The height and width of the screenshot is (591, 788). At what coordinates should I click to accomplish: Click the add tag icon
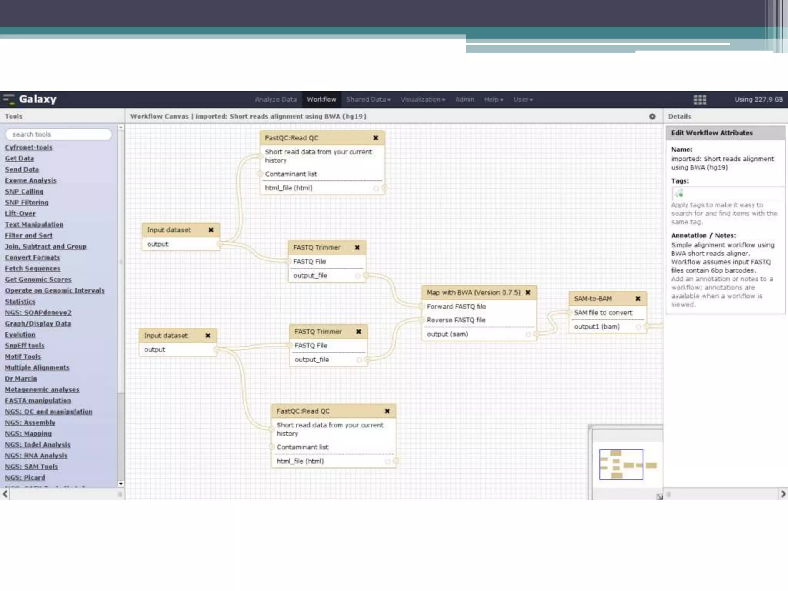[679, 194]
